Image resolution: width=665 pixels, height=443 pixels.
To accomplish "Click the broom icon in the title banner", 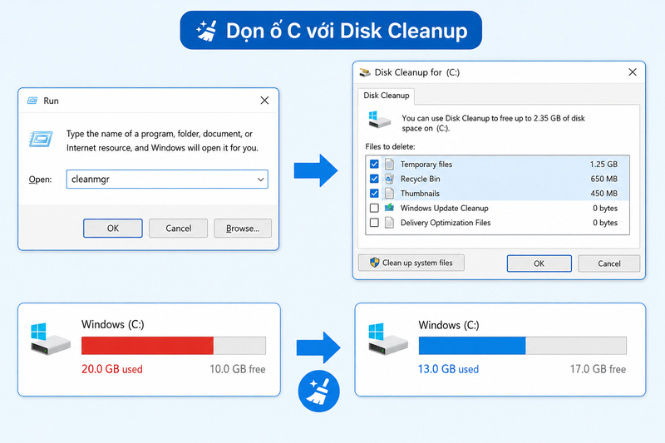I will coord(206,31).
